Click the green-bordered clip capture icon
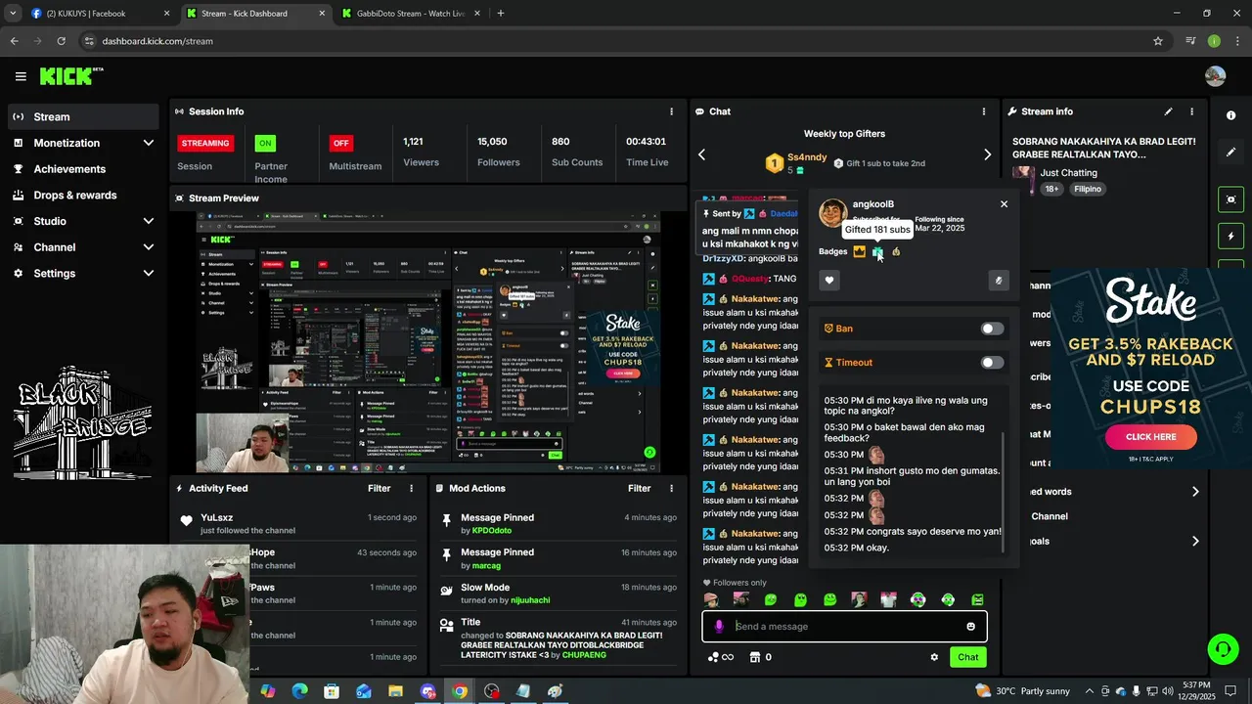1252x704 pixels. 1230,199
